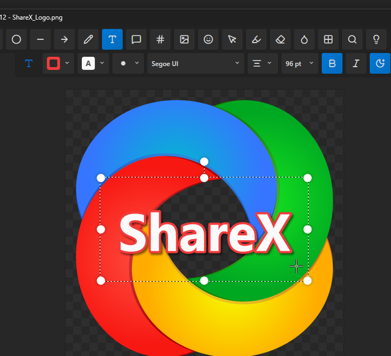Select the Arrow drawing tool
391x356 pixels.
[x=64, y=39]
